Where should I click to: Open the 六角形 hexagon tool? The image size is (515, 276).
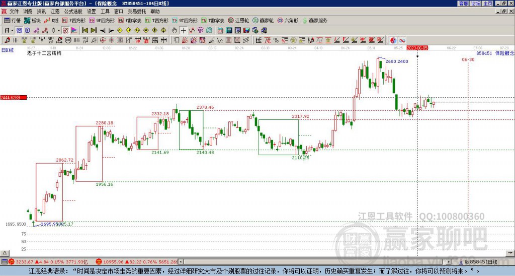point(288,20)
